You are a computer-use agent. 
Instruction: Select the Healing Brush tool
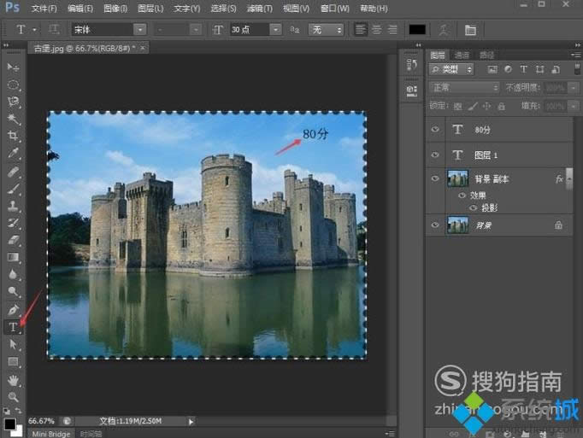[x=13, y=172]
